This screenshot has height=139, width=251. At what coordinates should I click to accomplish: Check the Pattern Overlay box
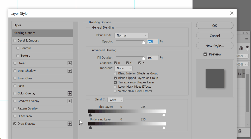15,109
